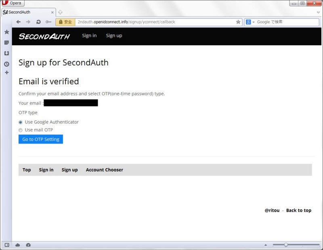The image size is (323, 250).
Task: Click the Back to top link
Action: point(299,210)
